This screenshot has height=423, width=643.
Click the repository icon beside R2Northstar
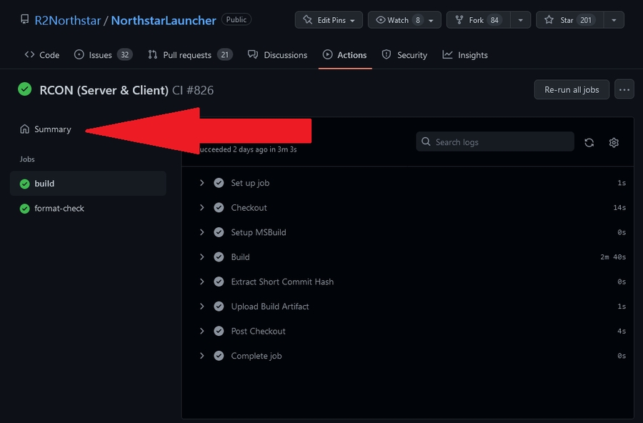click(25, 20)
